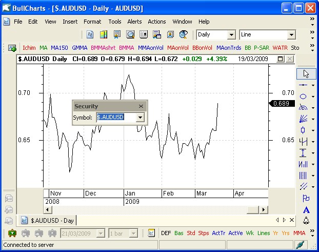This screenshot has width=319, height=252.
Task: Click the chart scrollbar right arrow
Action: (264, 210)
